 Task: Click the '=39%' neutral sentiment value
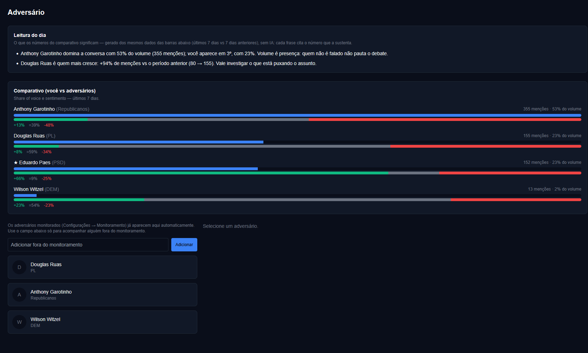point(34,125)
